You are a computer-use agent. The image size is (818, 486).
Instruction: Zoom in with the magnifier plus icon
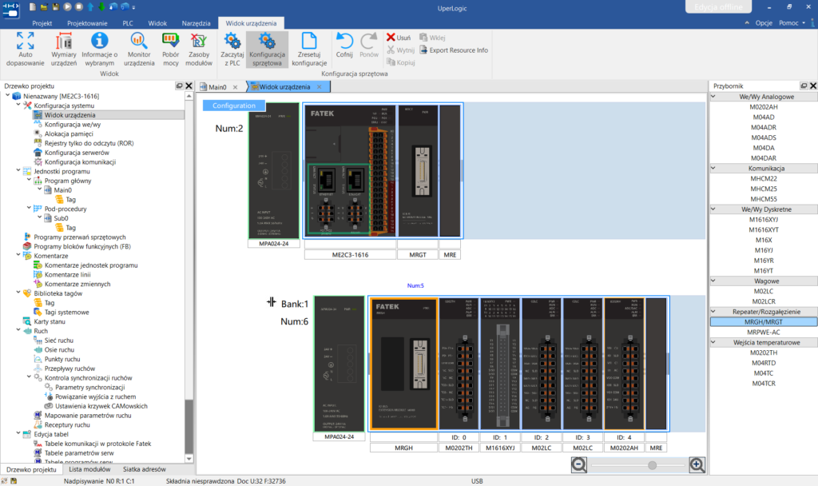pyautogui.click(x=697, y=464)
